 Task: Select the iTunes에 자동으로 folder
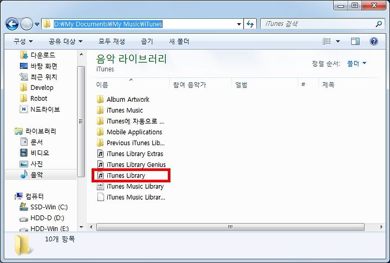click(x=131, y=121)
